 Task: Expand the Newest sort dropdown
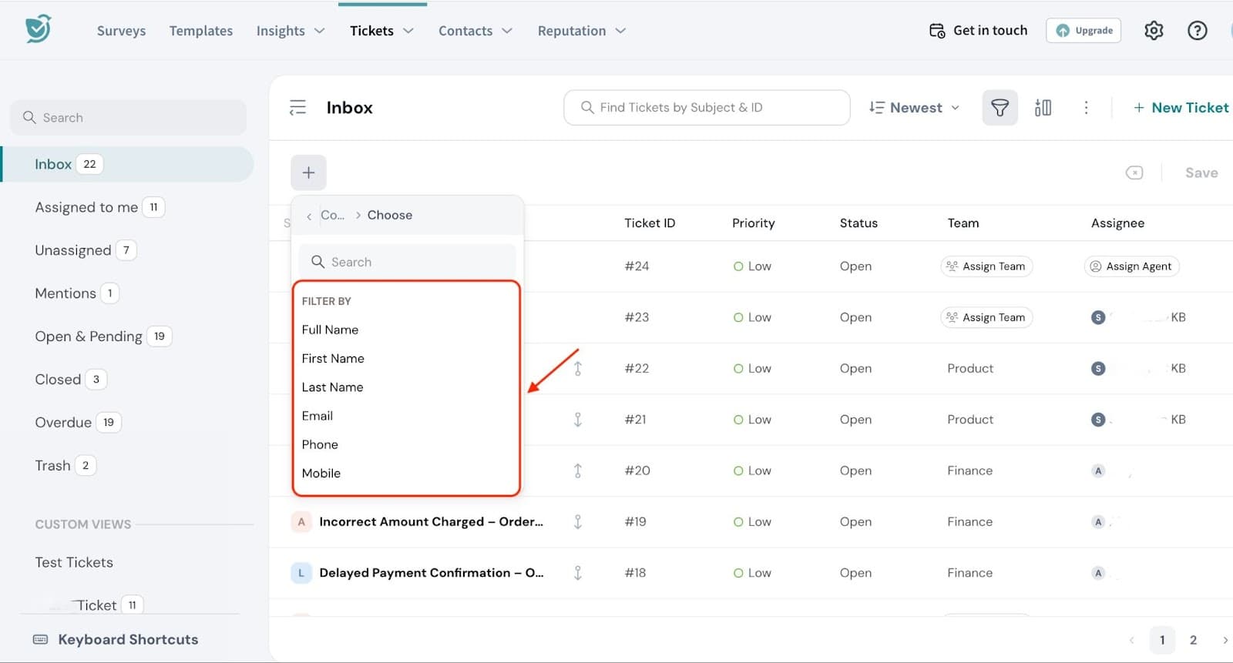914,108
